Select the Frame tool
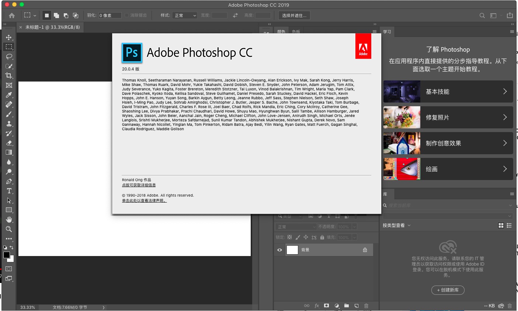The height and width of the screenshot is (311, 518). click(9, 85)
